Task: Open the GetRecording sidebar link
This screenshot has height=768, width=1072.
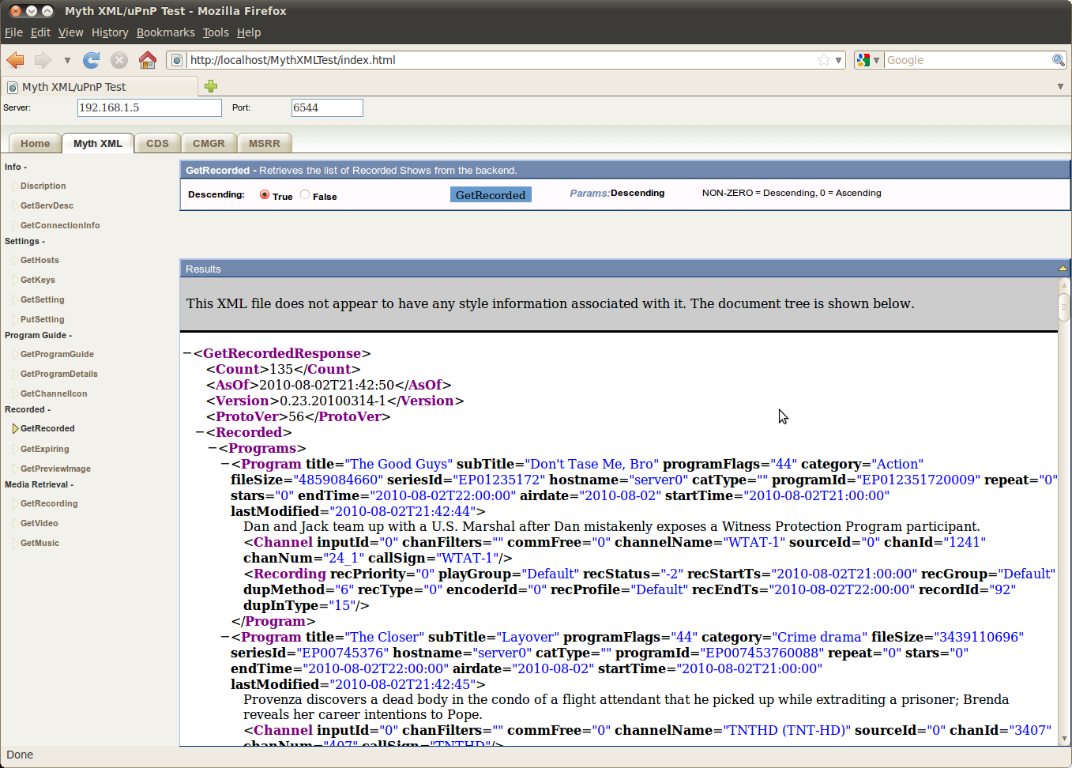Action: pyautogui.click(x=49, y=504)
